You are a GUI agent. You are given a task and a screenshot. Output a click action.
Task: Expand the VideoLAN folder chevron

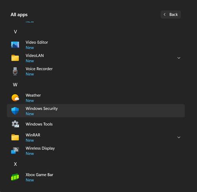click(x=179, y=58)
